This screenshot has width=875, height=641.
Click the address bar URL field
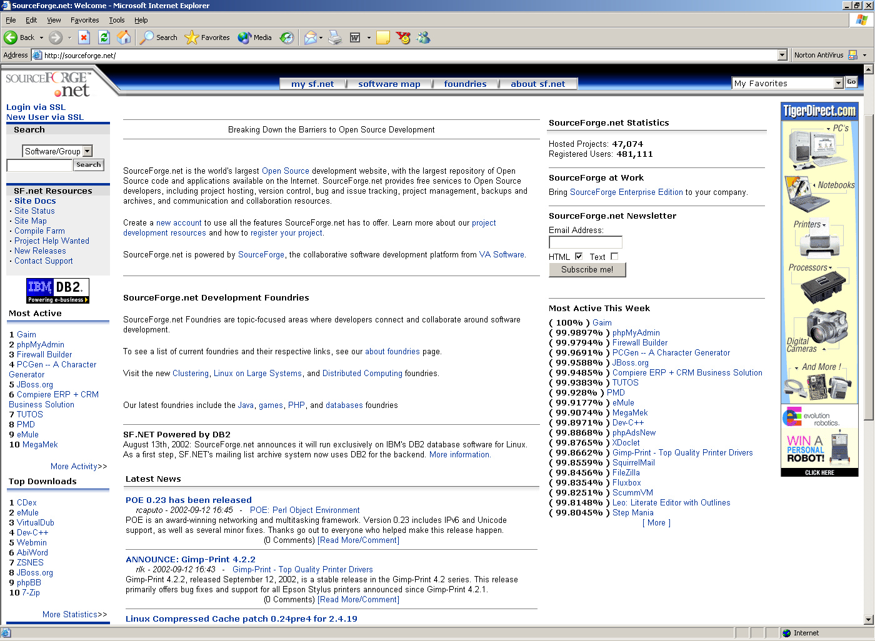click(x=410, y=55)
